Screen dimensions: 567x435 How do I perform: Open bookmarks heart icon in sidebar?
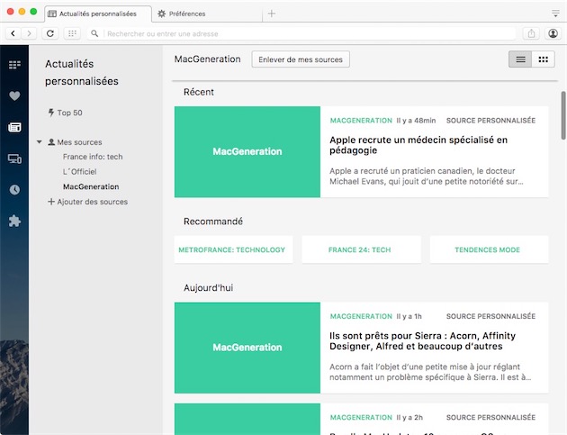tap(14, 95)
